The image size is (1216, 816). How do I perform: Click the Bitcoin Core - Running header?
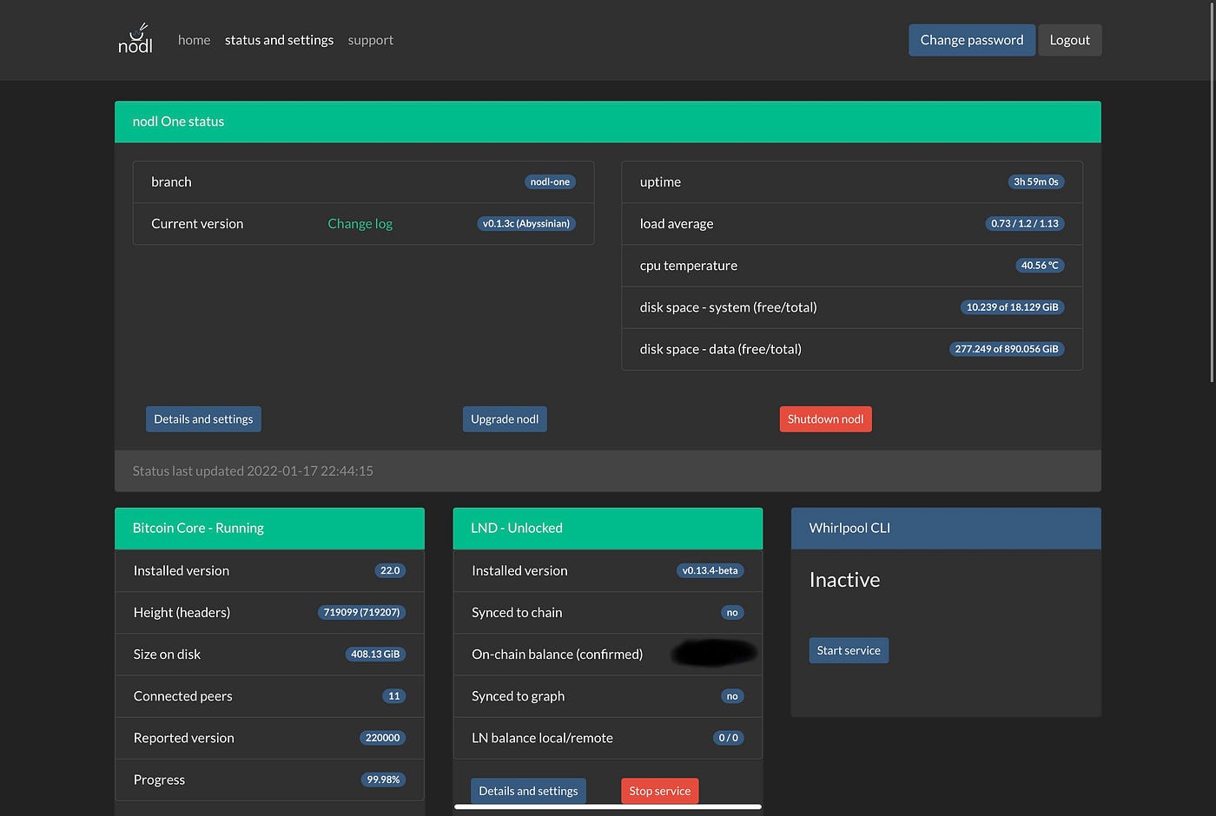[269, 528]
